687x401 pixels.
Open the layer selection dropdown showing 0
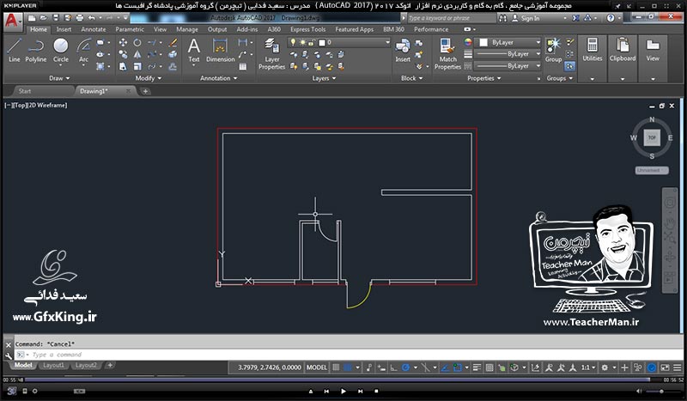pos(338,43)
